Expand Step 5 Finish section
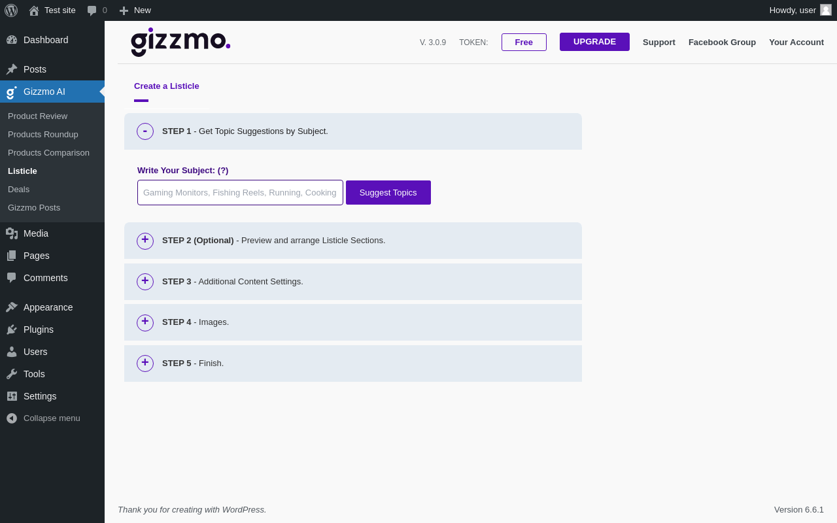Image resolution: width=837 pixels, height=523 pixels. (x=145, y=363)
